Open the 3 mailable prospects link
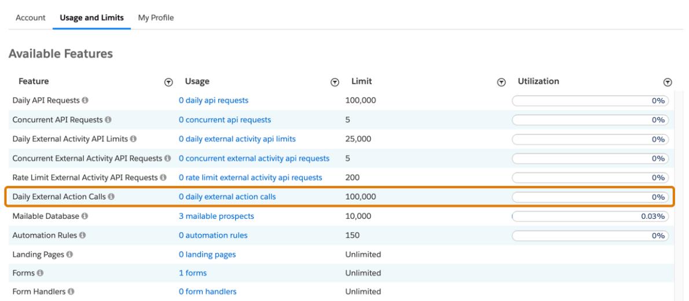This screenshot has width=689, height=301. coord(216,216)
